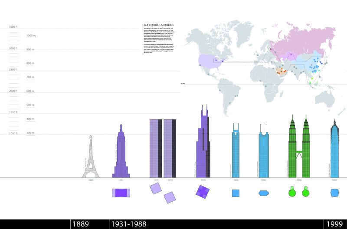Screen dimensions: 347x229
Task: Click the 900 m axis label
Action: click(30, 49)
